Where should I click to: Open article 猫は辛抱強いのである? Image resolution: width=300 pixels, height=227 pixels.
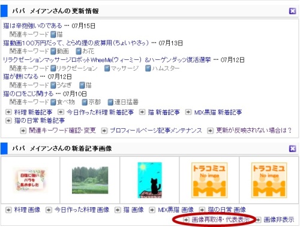(33, 26)
